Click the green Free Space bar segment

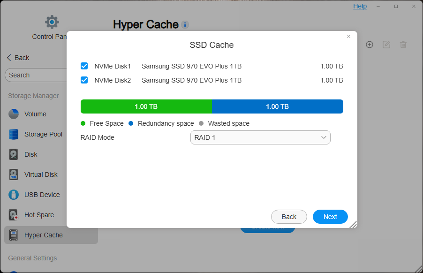pos(146,106)
